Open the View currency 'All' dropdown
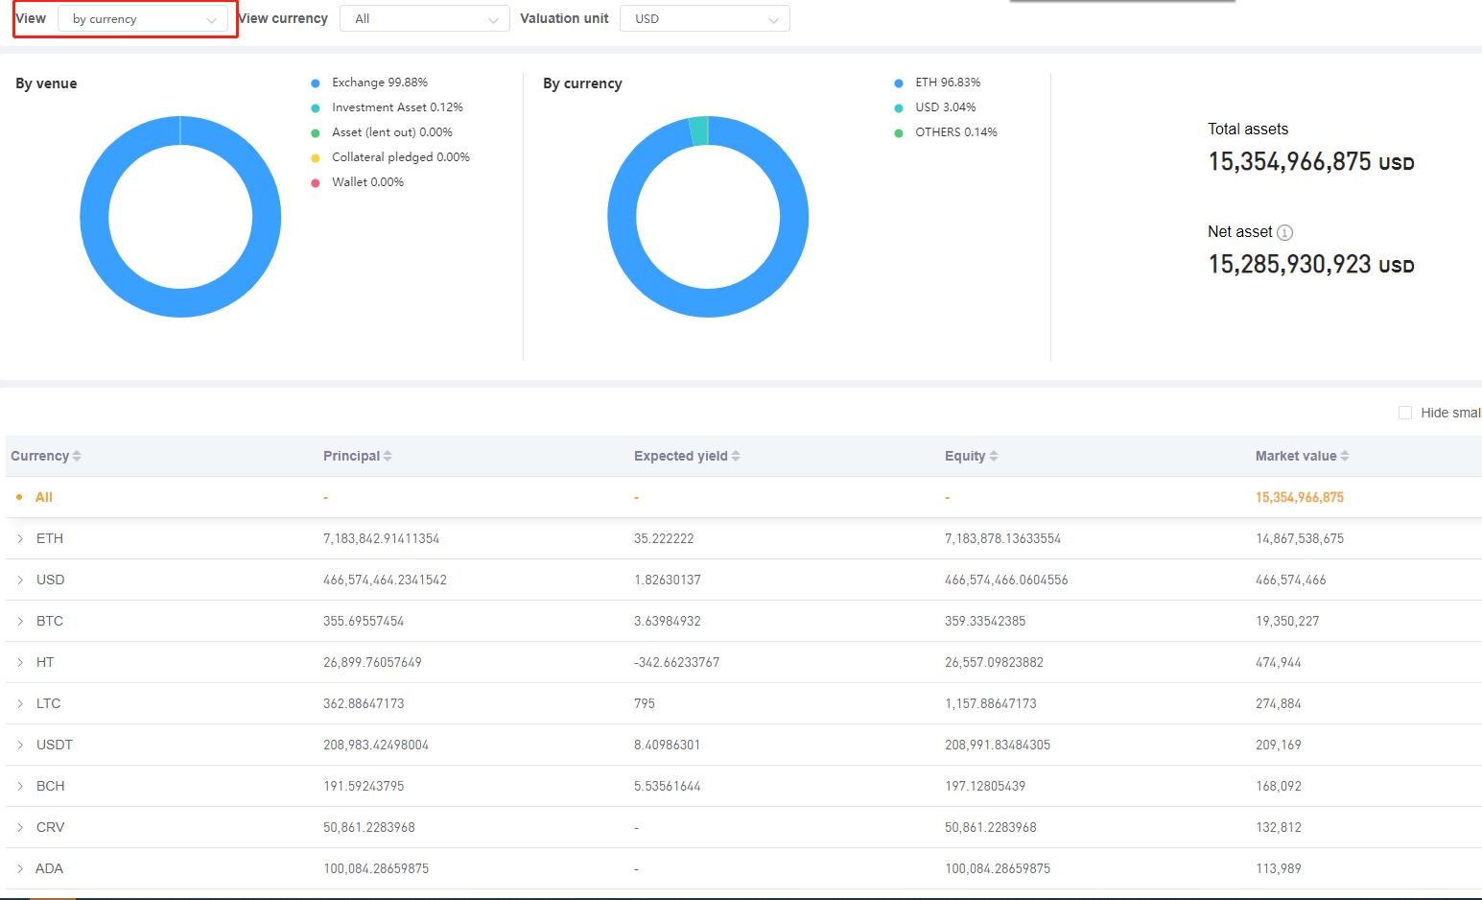The image size is (1482, 900). point(425,19)
